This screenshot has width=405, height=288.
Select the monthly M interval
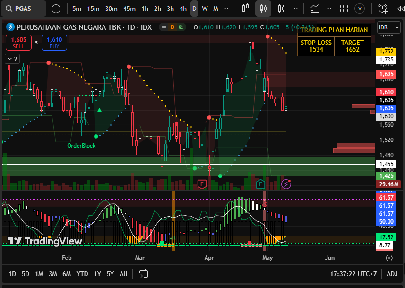click(x=215, y=9)
